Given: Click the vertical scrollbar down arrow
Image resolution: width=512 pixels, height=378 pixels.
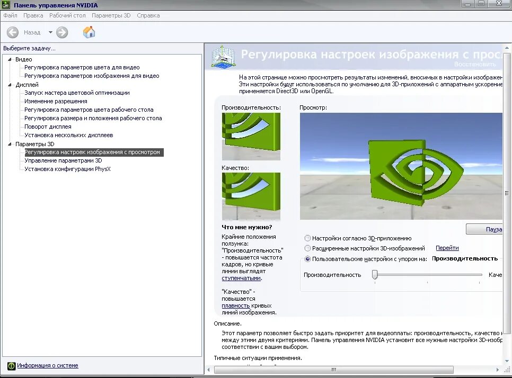Looking at the screenshot, I should pos(507,361).
